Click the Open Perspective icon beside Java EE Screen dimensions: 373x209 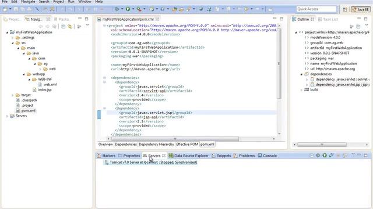pos(345,9)
